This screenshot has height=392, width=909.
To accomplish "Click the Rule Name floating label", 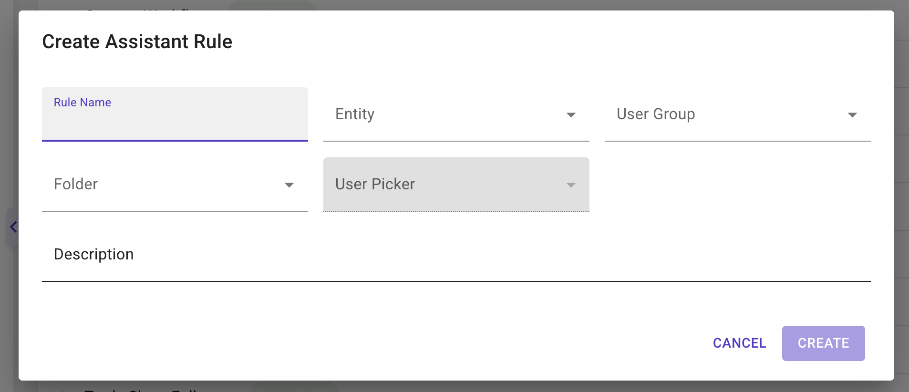I will [83, 103].
